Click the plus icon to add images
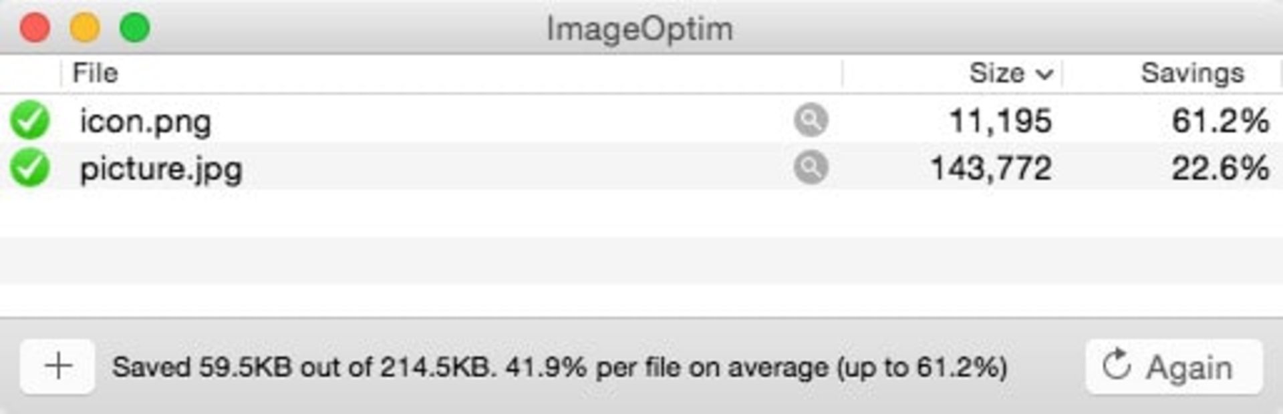The height and width of the screenshot is (414, 1283). coord(59,365)
